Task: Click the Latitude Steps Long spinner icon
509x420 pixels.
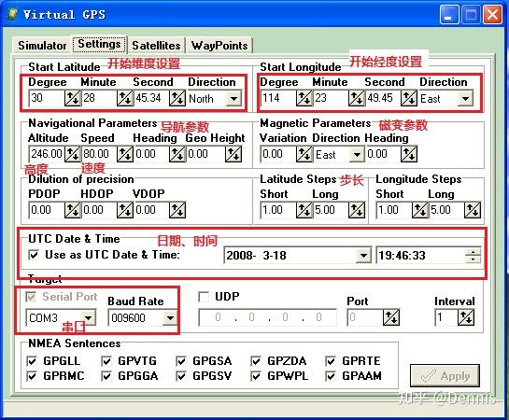Action: (357, 210)
